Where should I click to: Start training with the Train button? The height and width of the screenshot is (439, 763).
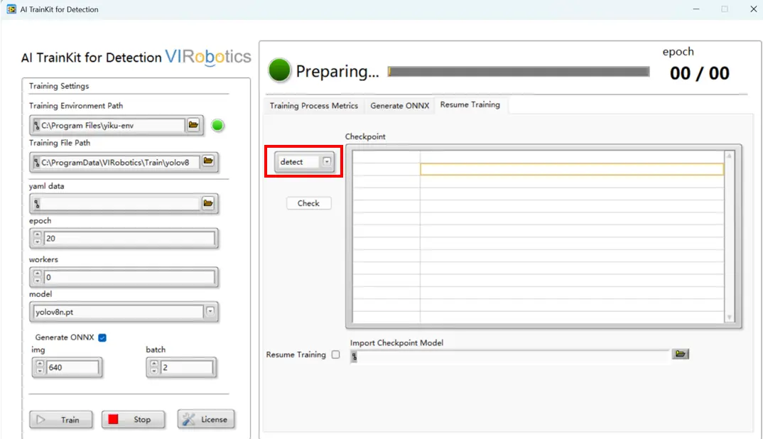[61, 419]
